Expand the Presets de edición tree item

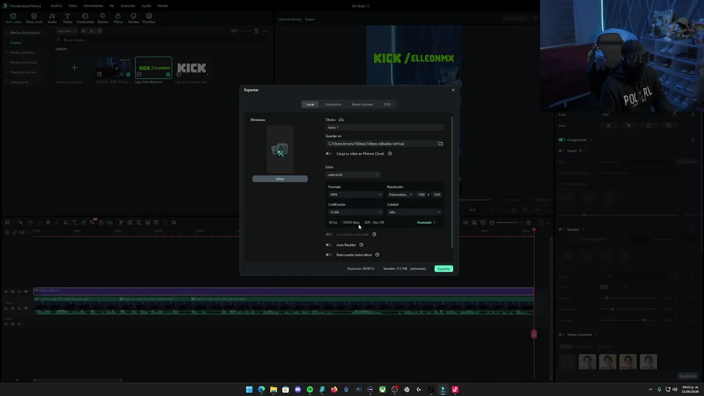click(x=7, y=72)
